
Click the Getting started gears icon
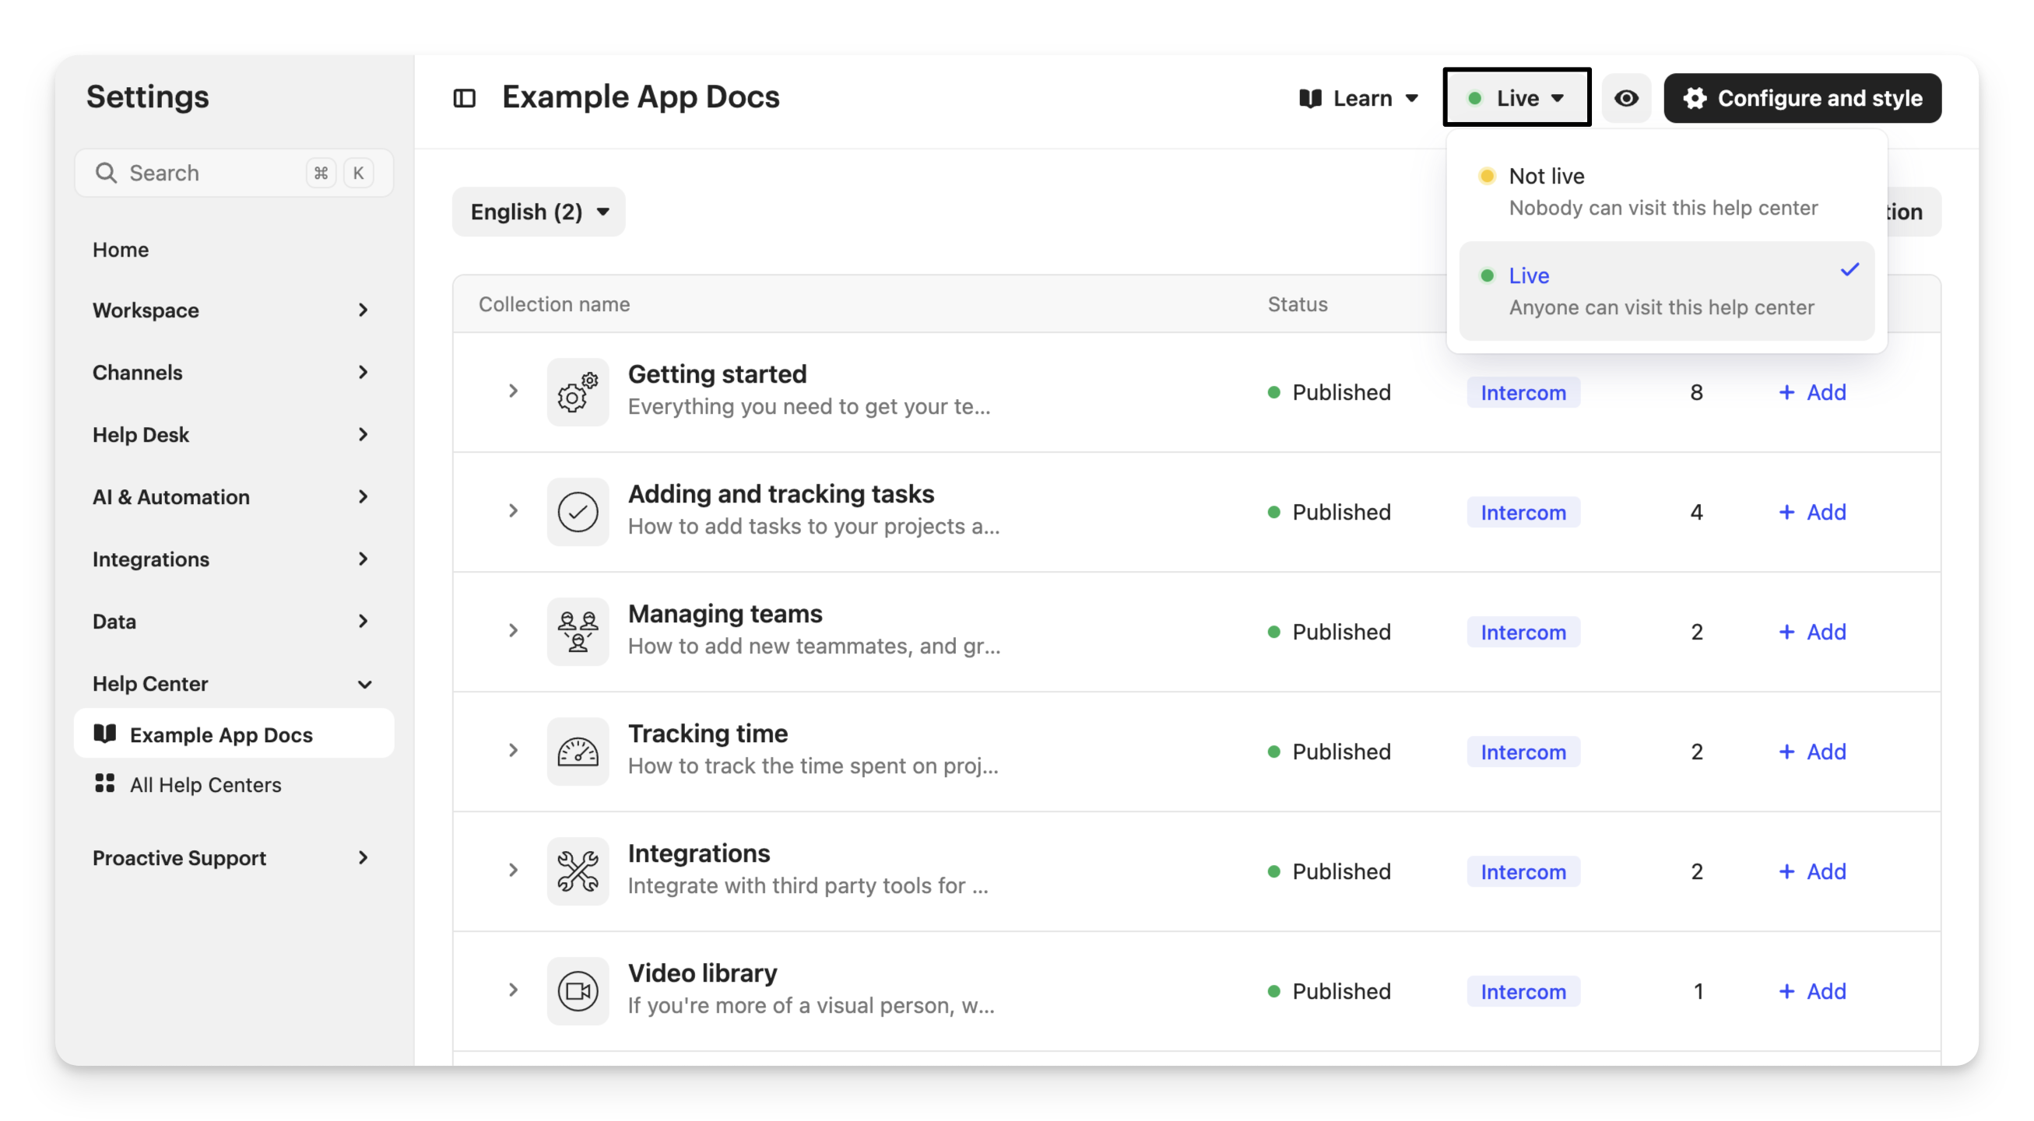pos(577,392)
